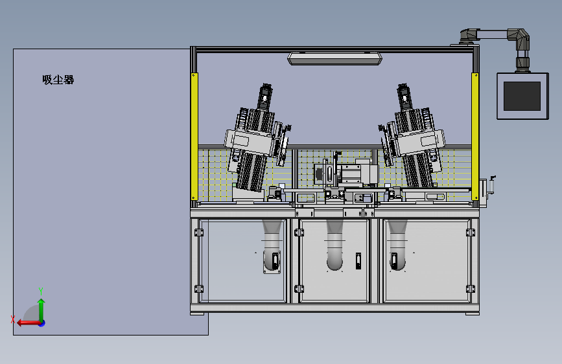Select the right yellow safety light curtain
562x364 pixels.
[475, 137]
